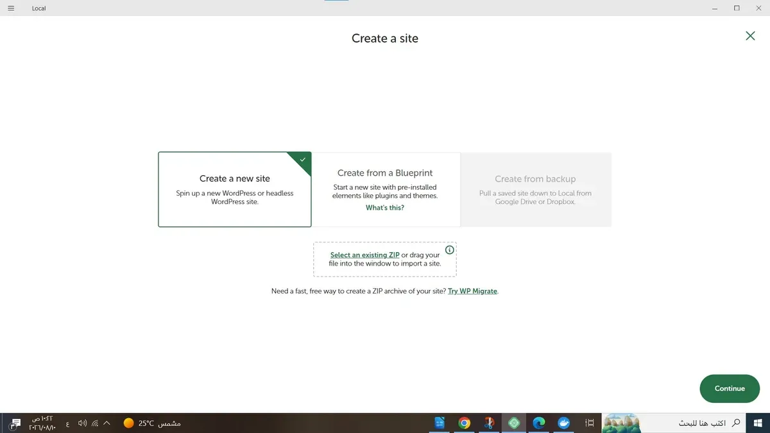
Task: Show hidden system tray icons
Action: click(x=107, y=423)
